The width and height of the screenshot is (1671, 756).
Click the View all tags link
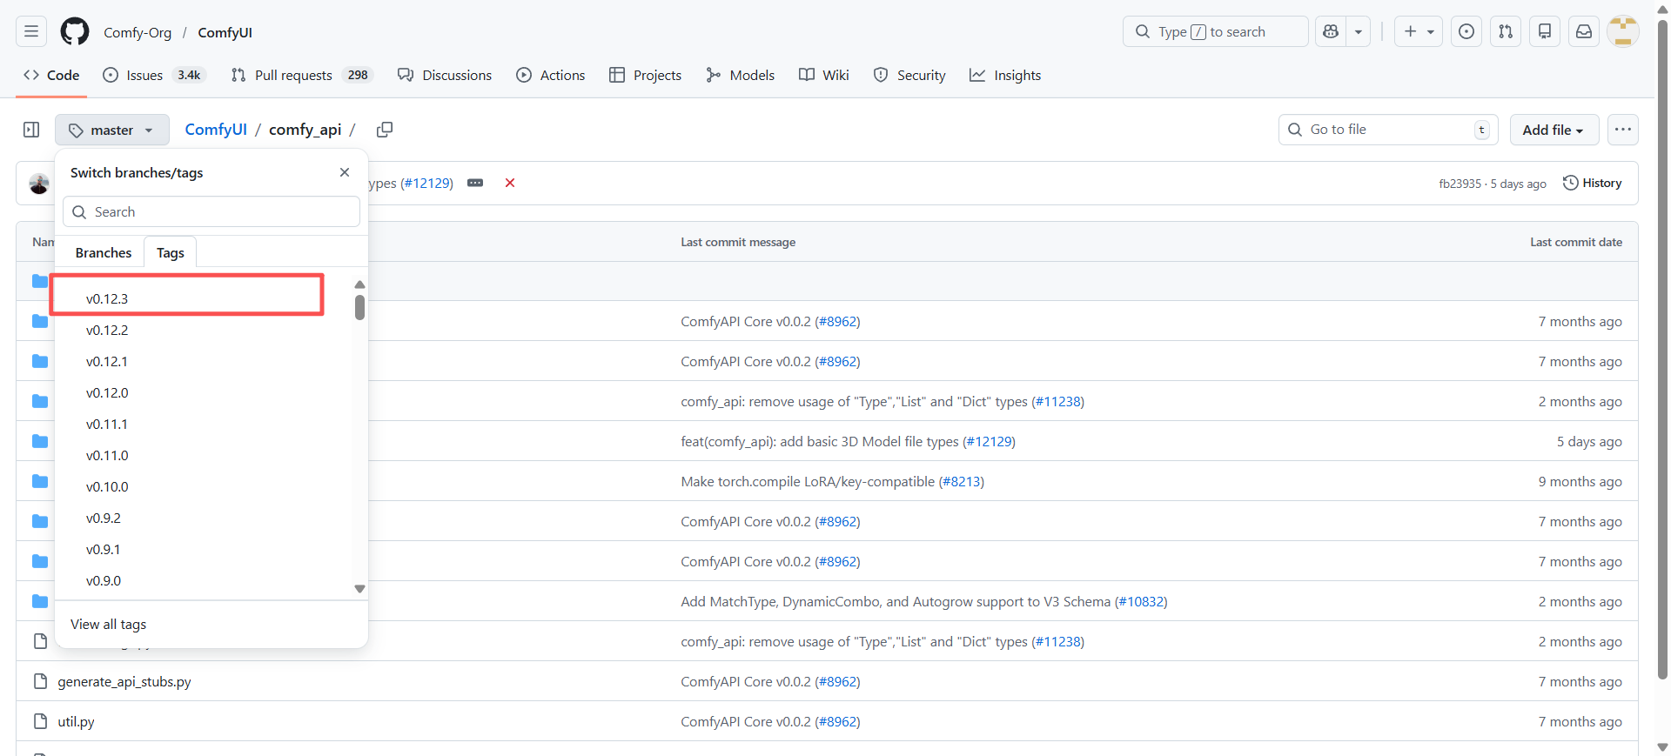pos(108,624)
